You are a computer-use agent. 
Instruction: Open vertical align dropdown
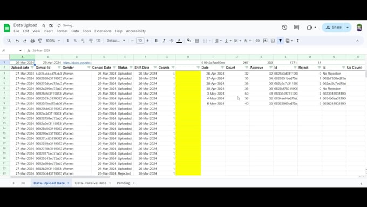(228, 41)
